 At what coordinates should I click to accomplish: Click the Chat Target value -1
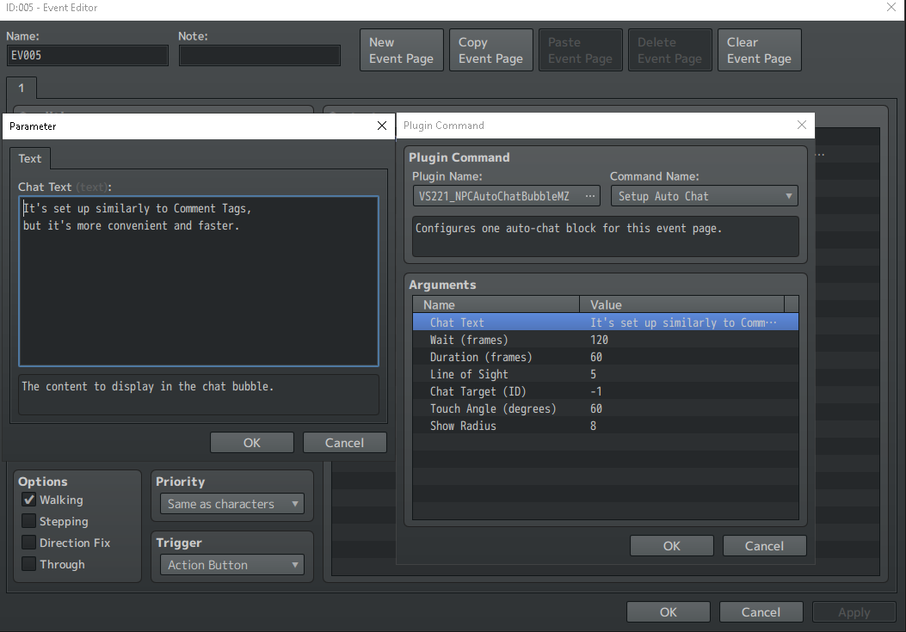[x=595, y=391]
